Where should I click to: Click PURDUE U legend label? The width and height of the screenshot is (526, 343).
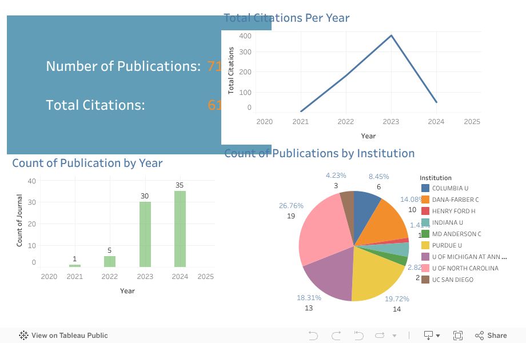coord(447,245)
